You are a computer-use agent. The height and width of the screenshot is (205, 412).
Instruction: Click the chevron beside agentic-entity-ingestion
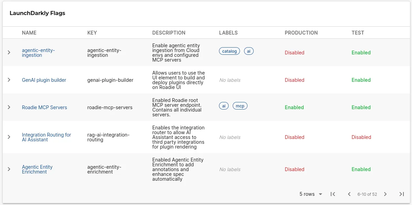(x=9, y=52)
